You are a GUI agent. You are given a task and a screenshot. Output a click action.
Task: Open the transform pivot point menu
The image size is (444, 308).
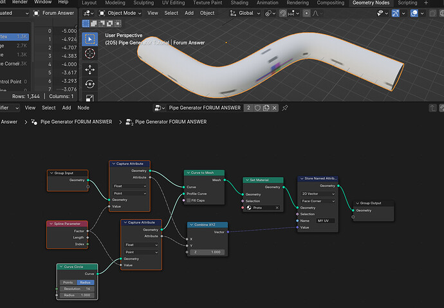271,13
